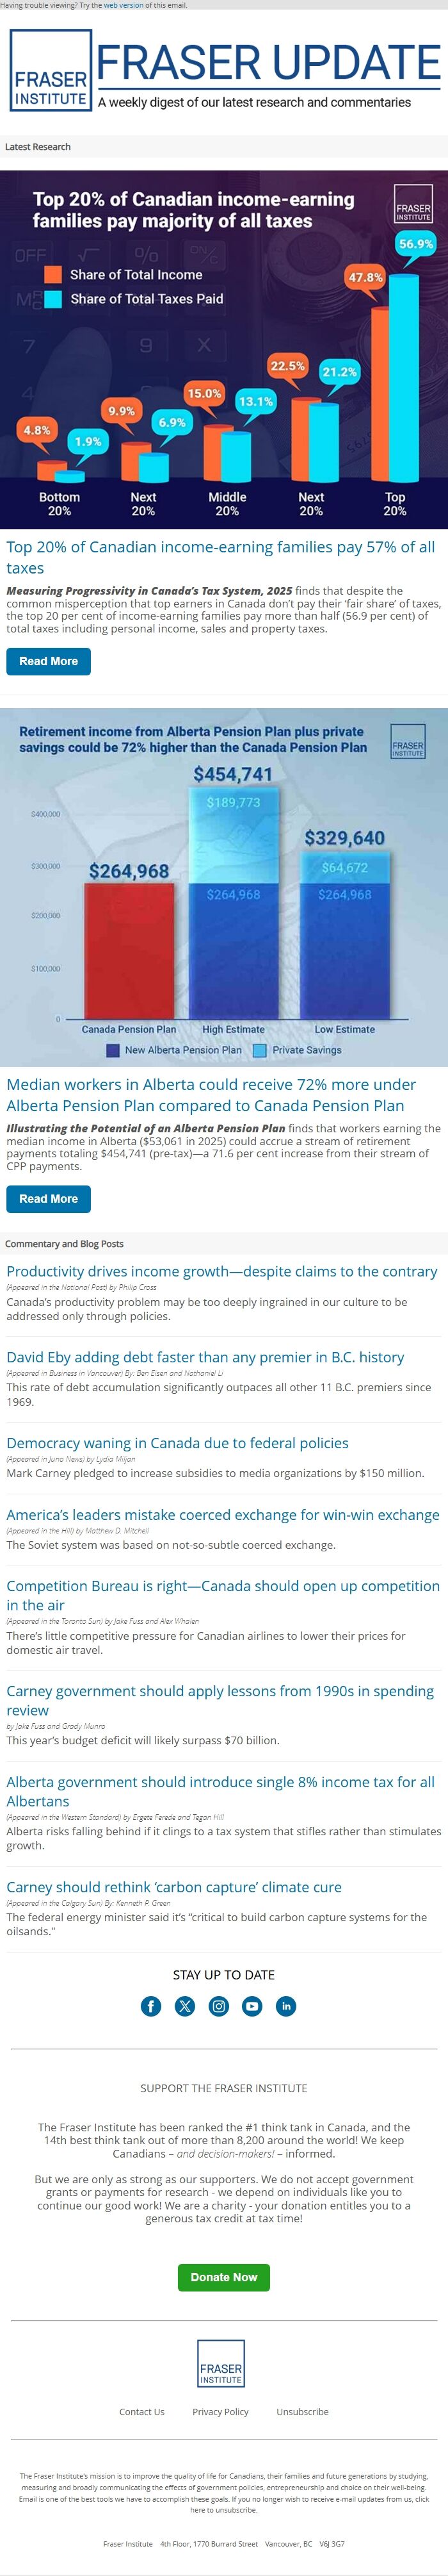Click the Donate Now button
The width and height of the screenshot is (448, 2576).
(x=223, y=2276)
